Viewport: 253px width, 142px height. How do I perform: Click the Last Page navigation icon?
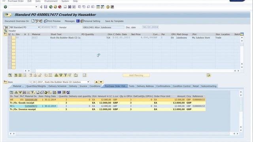[93, 7]
